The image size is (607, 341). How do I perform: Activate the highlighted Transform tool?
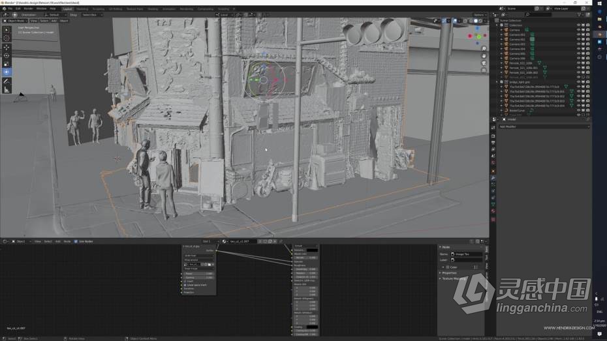click(7, 72)
